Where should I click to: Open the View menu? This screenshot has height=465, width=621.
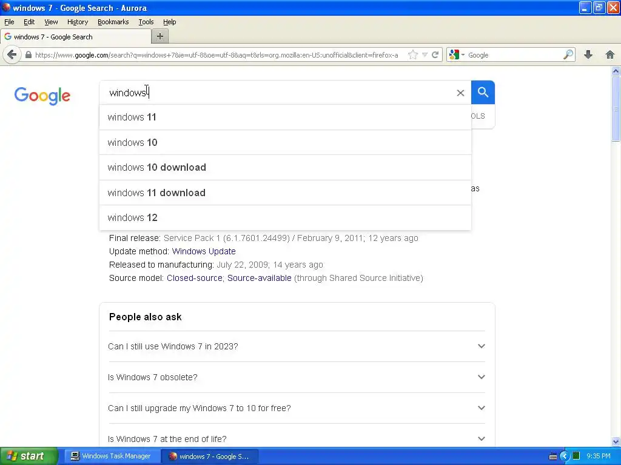point(51,22)
